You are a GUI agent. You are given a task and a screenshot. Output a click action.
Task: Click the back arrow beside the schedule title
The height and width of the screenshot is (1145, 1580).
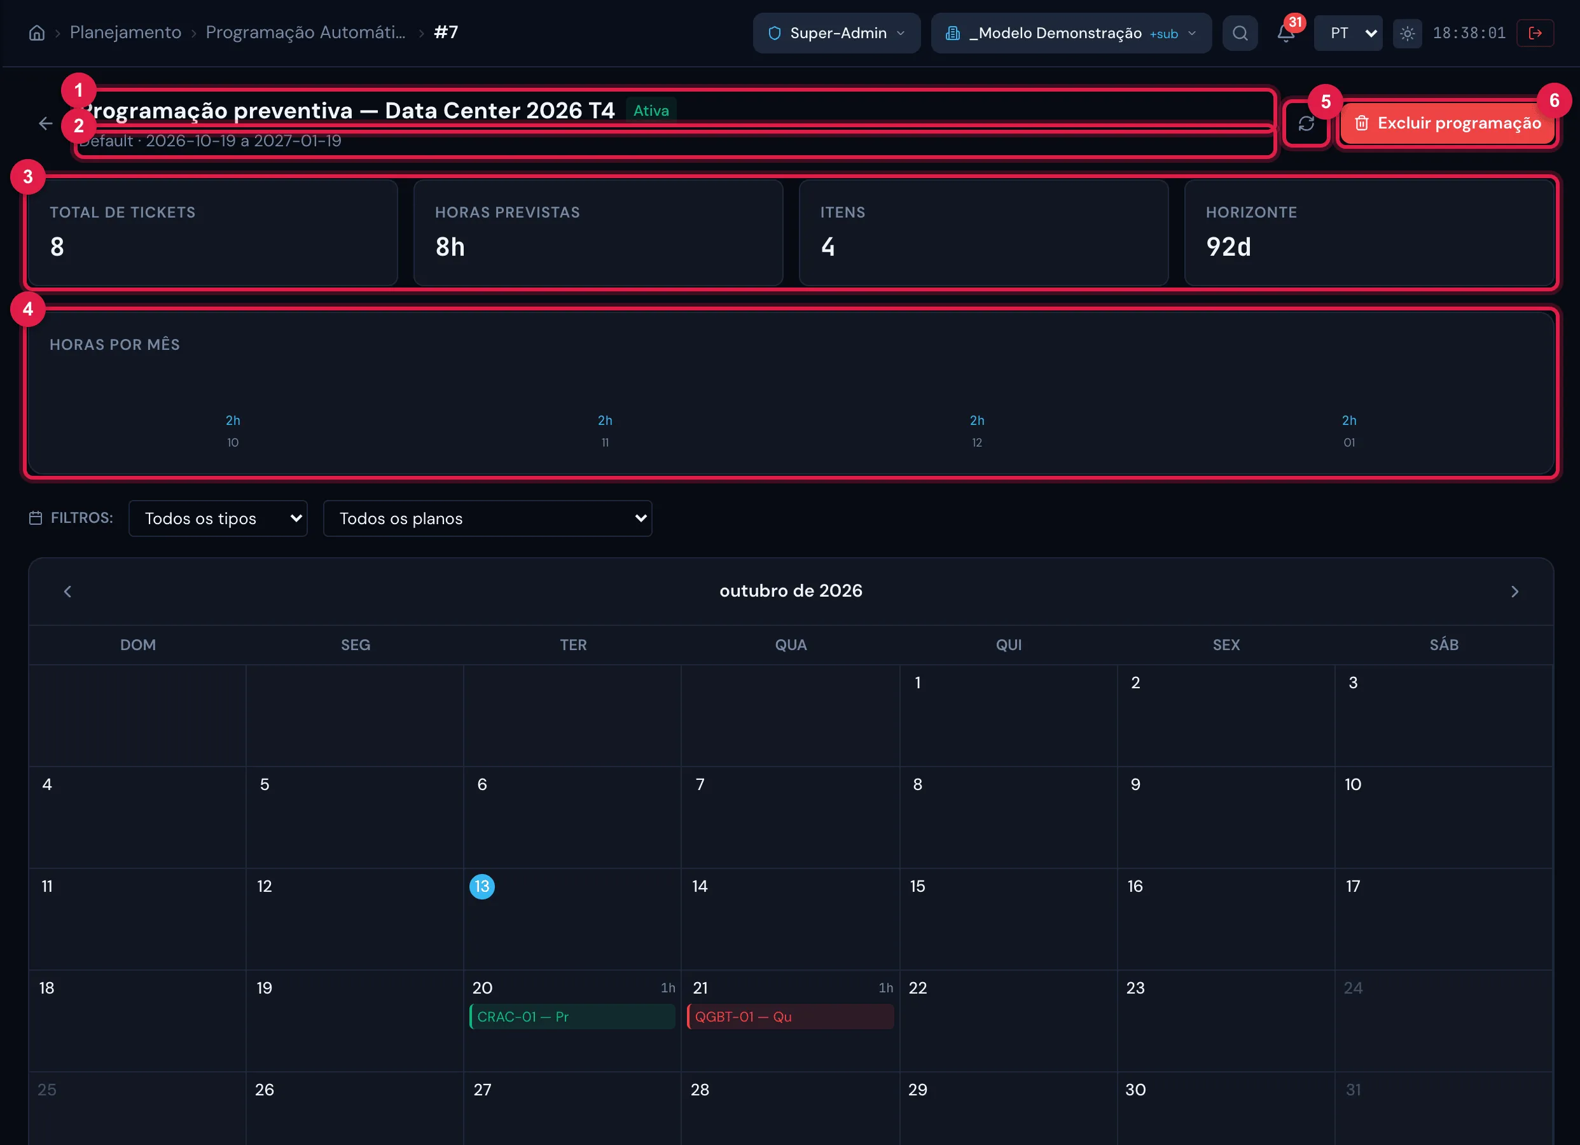click(x=46, y=123)
